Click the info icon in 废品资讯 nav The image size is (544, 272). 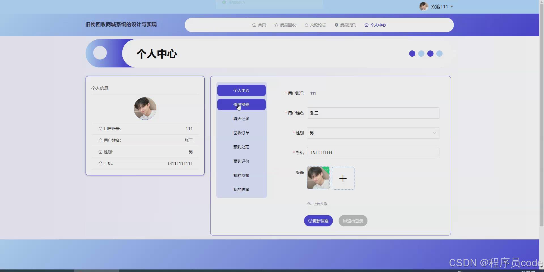(336, 25)
